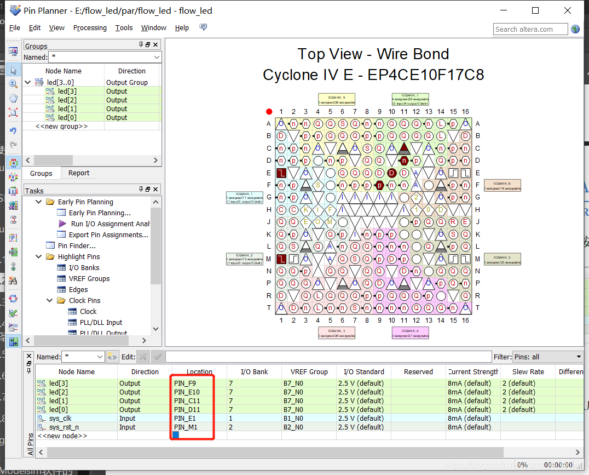The image size is (589, 475).
Task: Click the Location column header
Action: pos(199,371)
